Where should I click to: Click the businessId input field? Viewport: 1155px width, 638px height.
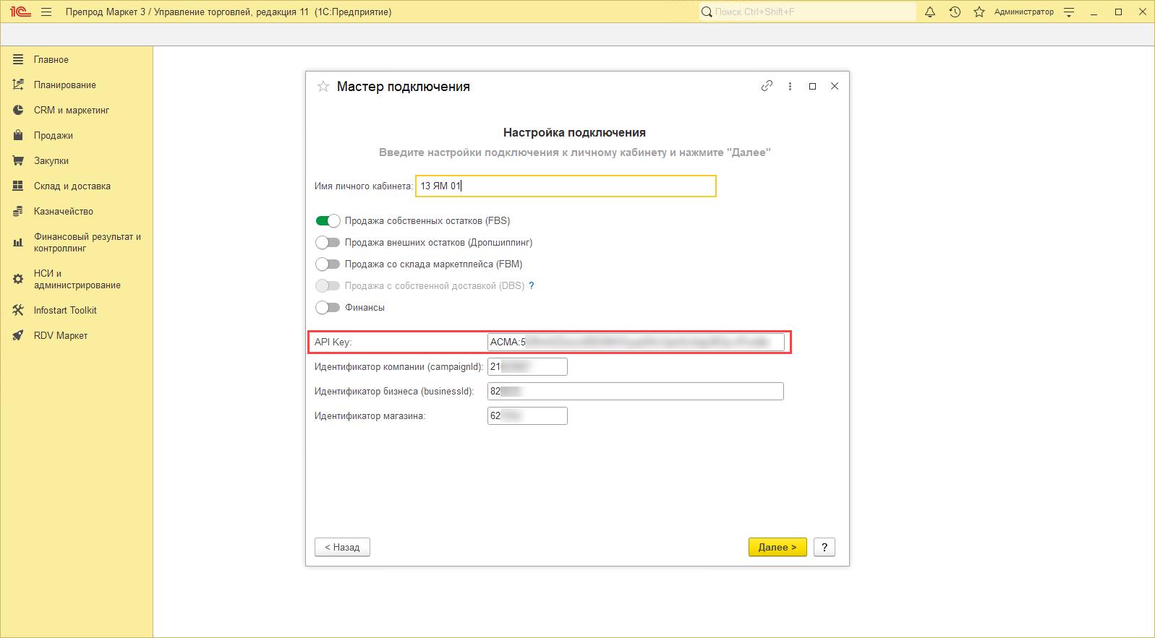(636, 391)
